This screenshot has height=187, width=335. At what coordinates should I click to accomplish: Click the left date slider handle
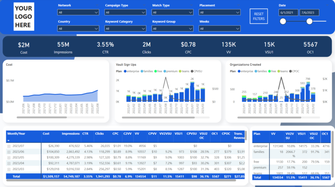click(283, 21)
